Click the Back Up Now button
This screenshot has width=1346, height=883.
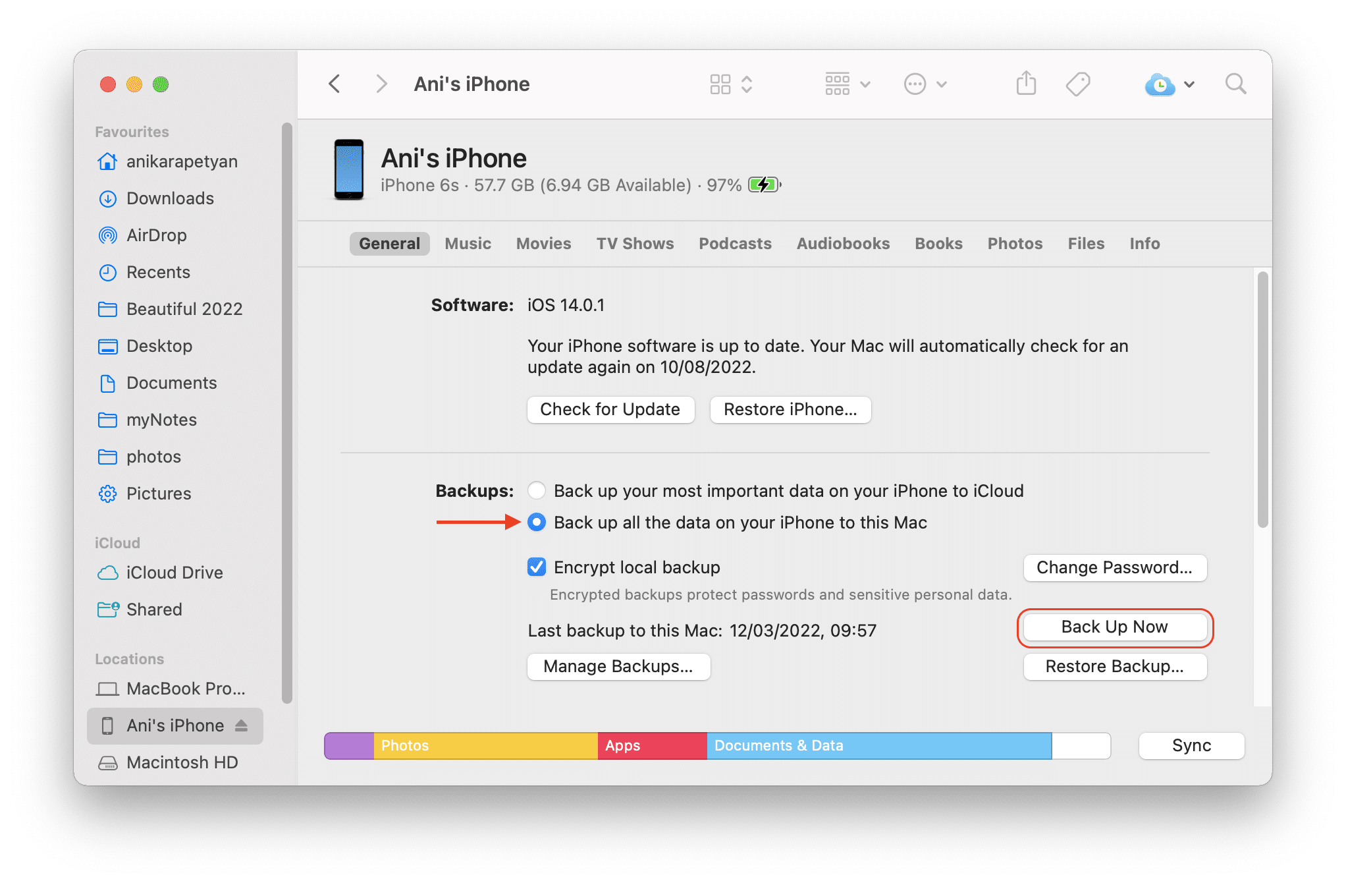pos(1114,626)
